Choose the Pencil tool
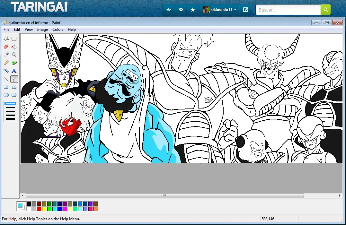The height and width of the screenshot is (225, 346). [x=6, y=63]
